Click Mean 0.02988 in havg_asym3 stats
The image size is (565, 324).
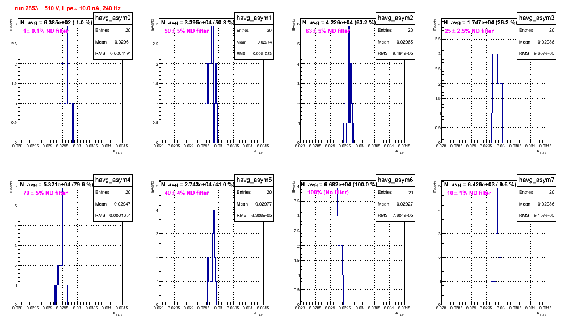(537, 42)
